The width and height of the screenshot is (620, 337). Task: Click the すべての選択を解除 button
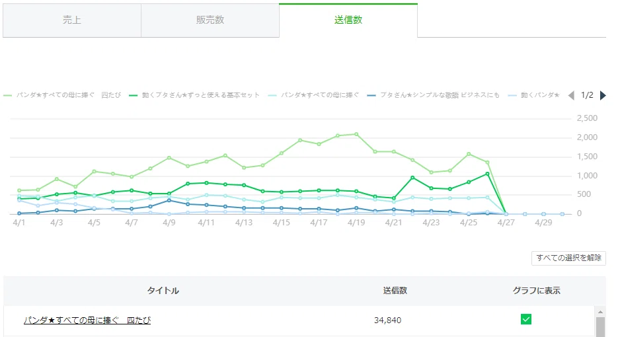click(x=568, y=258)
